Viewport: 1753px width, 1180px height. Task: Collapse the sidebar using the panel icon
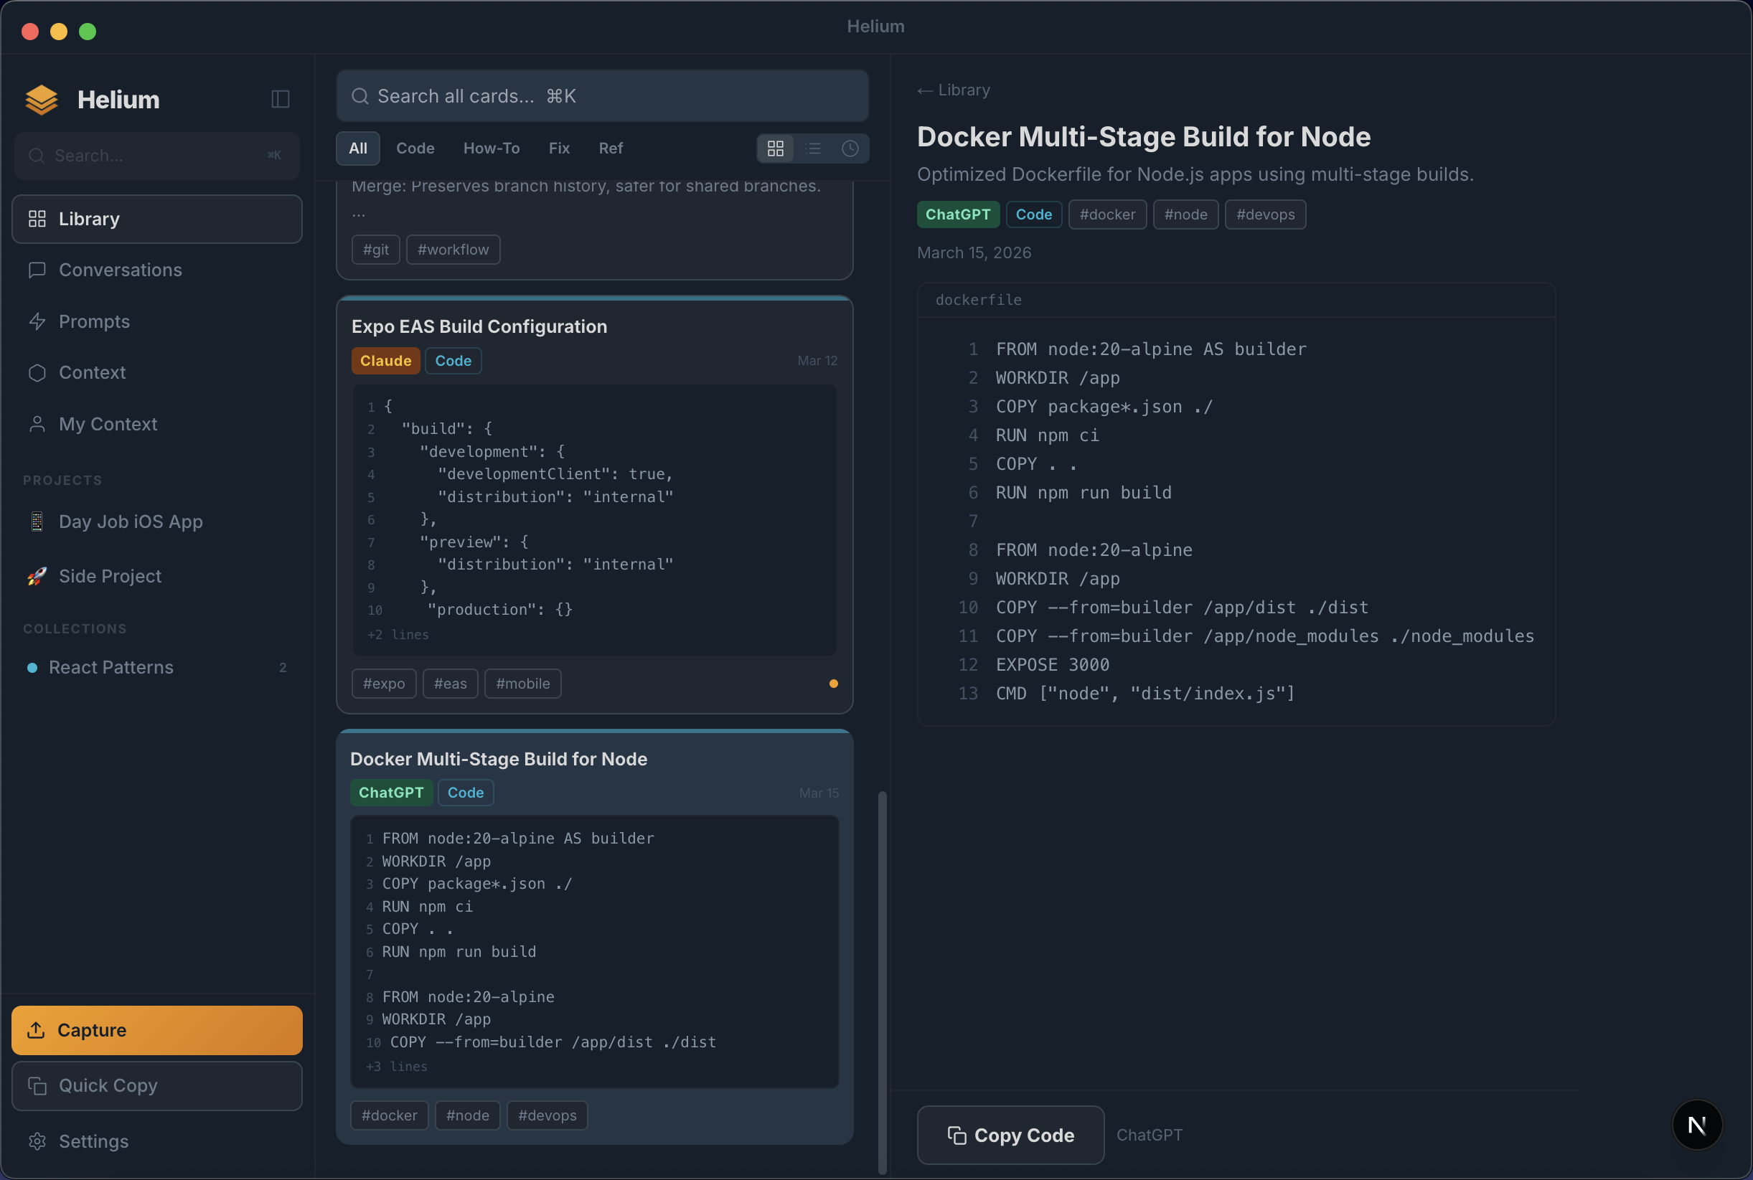pyautogui.click(x=279, y=98)
